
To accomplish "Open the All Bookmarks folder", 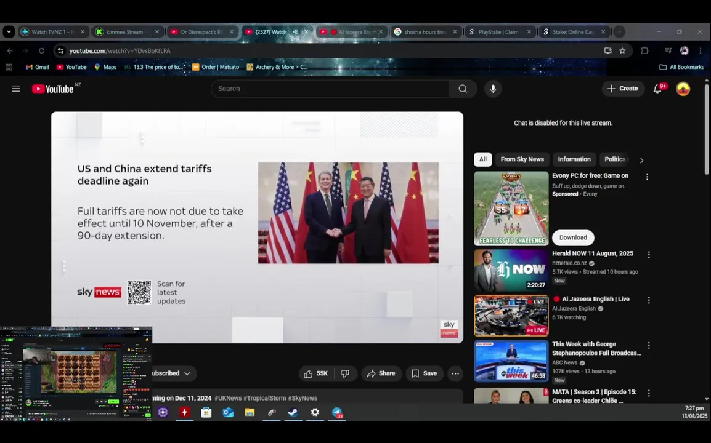I will click(681, 67).
